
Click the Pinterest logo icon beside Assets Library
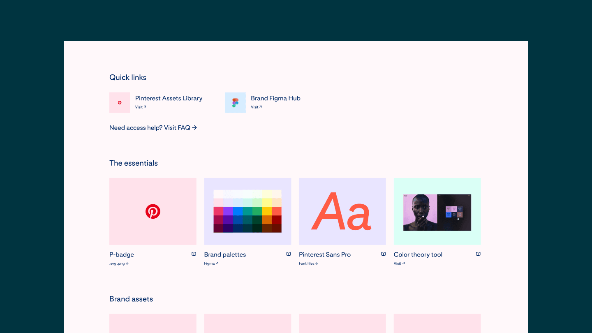tap(120, 102)
